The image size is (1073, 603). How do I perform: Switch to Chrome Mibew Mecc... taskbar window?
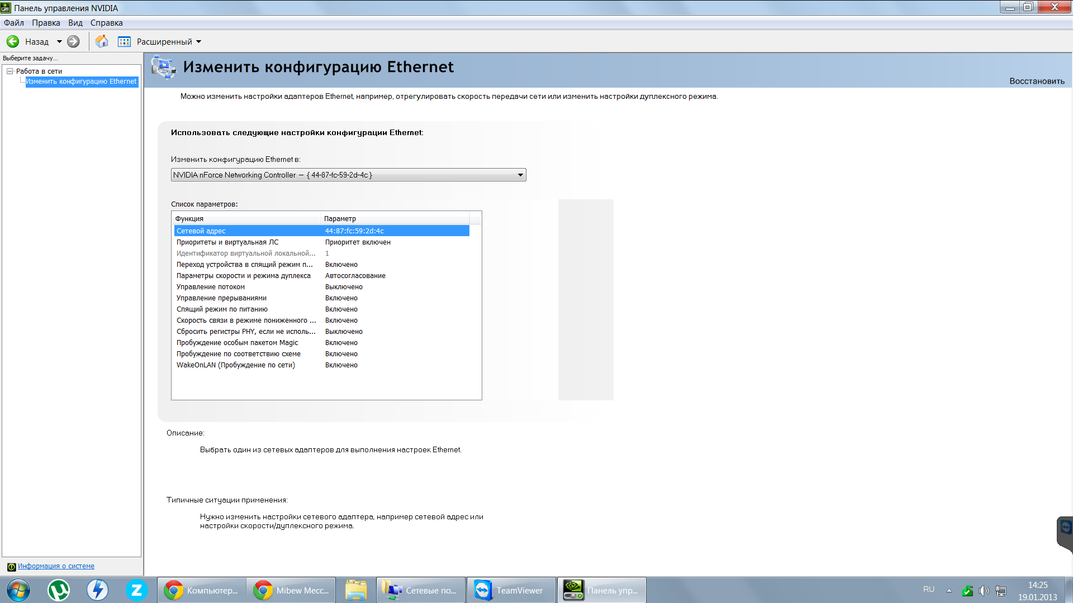[x=291, y=590]
